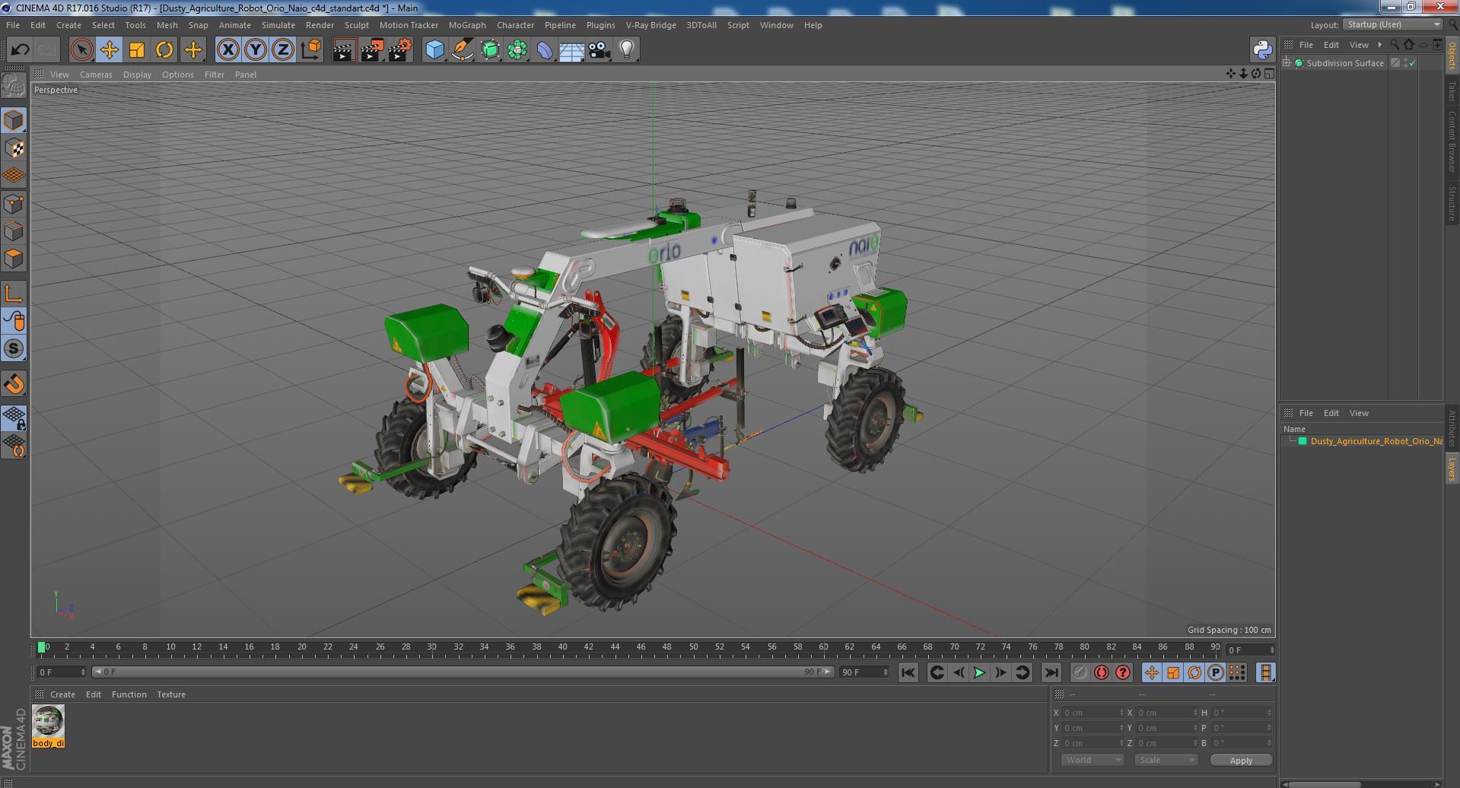Switch to Points mode icon
The image size is (1460, 788).
click(x=14, y=204)
